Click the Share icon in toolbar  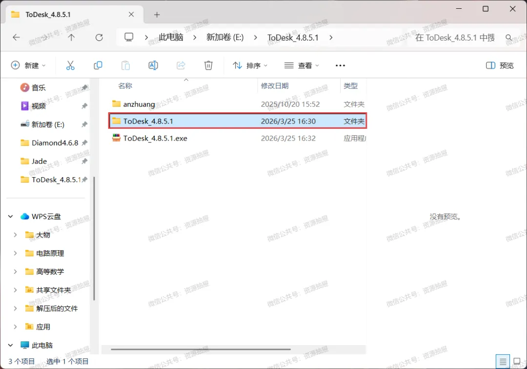(181, 65)
